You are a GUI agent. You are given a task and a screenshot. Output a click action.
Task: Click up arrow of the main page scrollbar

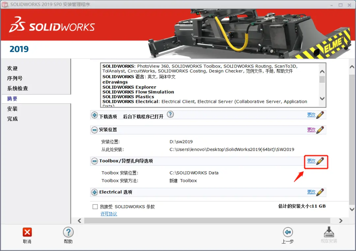tap(352, 67)
